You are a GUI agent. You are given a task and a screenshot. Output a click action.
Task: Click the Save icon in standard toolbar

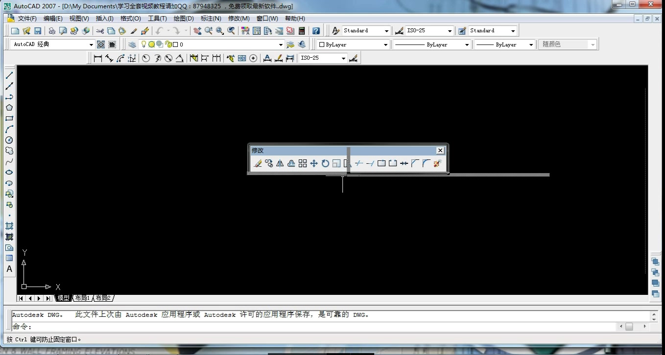pyautogui.click(x=38, y=31)
